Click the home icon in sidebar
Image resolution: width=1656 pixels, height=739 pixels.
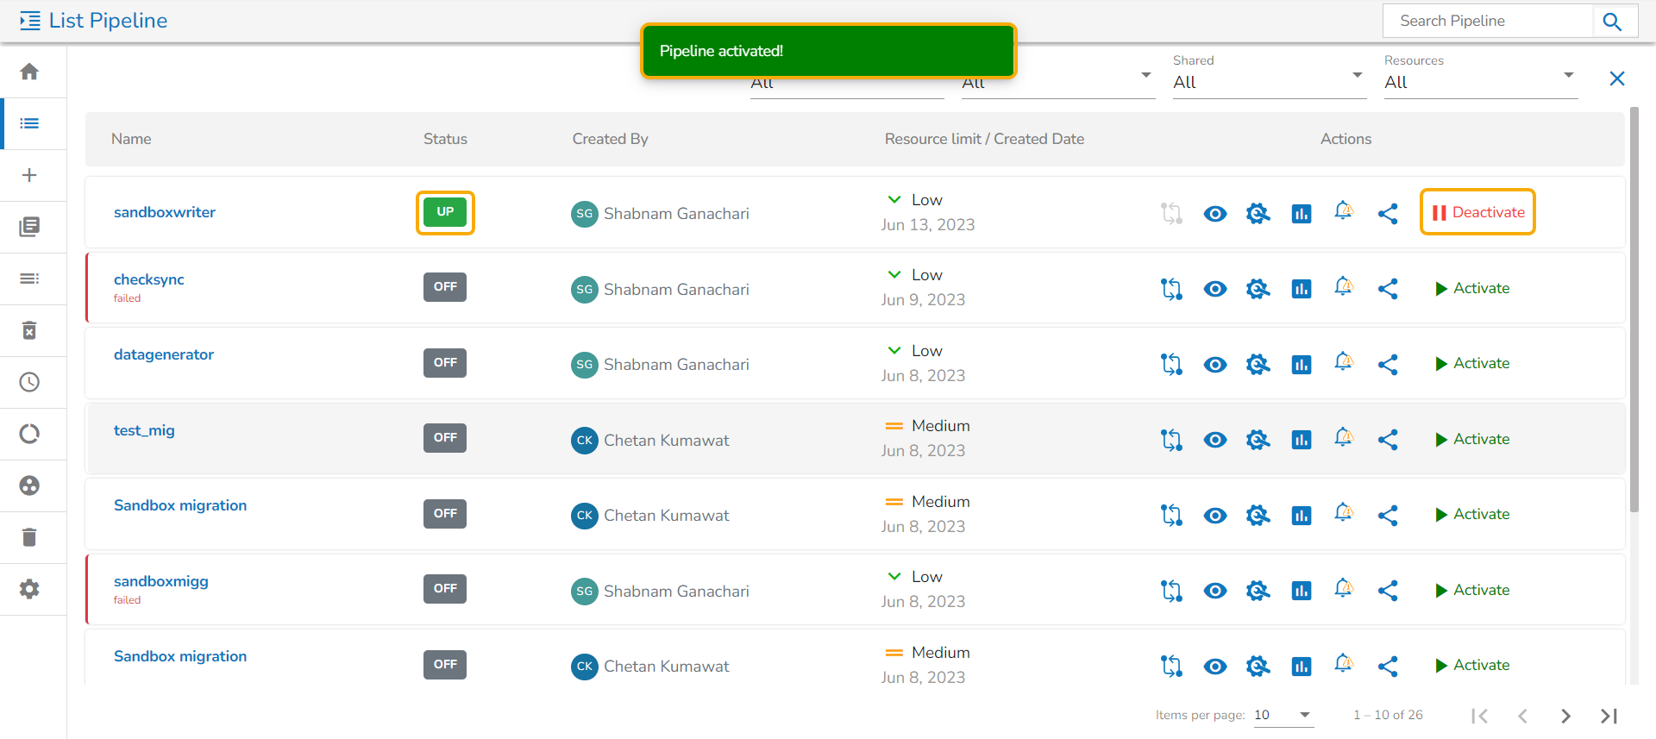[x=29, y=72]
